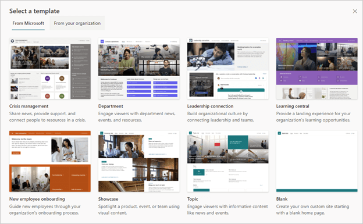
Task: Click the Showcase title text
Action: click(x=108, y=199)
